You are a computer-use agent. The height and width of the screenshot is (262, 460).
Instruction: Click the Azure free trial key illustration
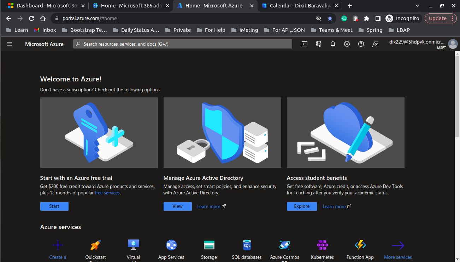click(99, 133)
